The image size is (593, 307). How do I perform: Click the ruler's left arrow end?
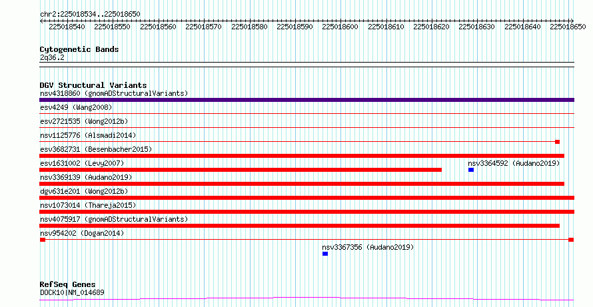coord(41,21)
